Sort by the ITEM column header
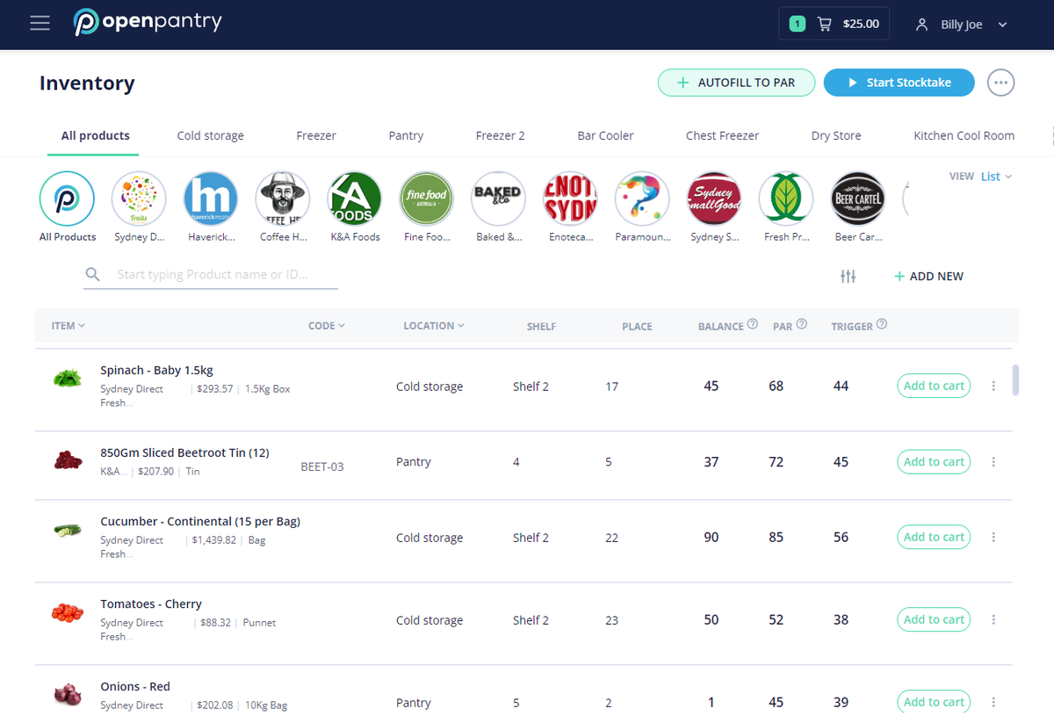This screenshot has width=1054, height=716. [x=69, y=326]
